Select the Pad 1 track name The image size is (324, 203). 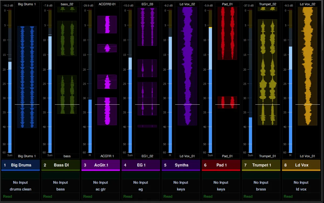pyautogui.click(x=221, y=165)
